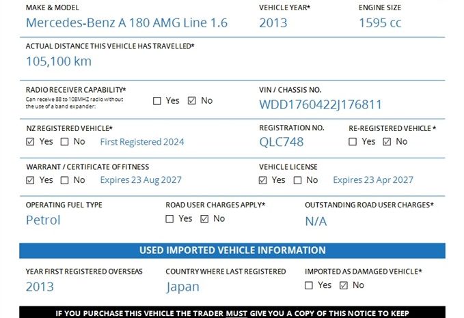Click the 'Year First Registered Overseas' label
Viewport: 464px width, 318px height.
click(x=84, y=272)
